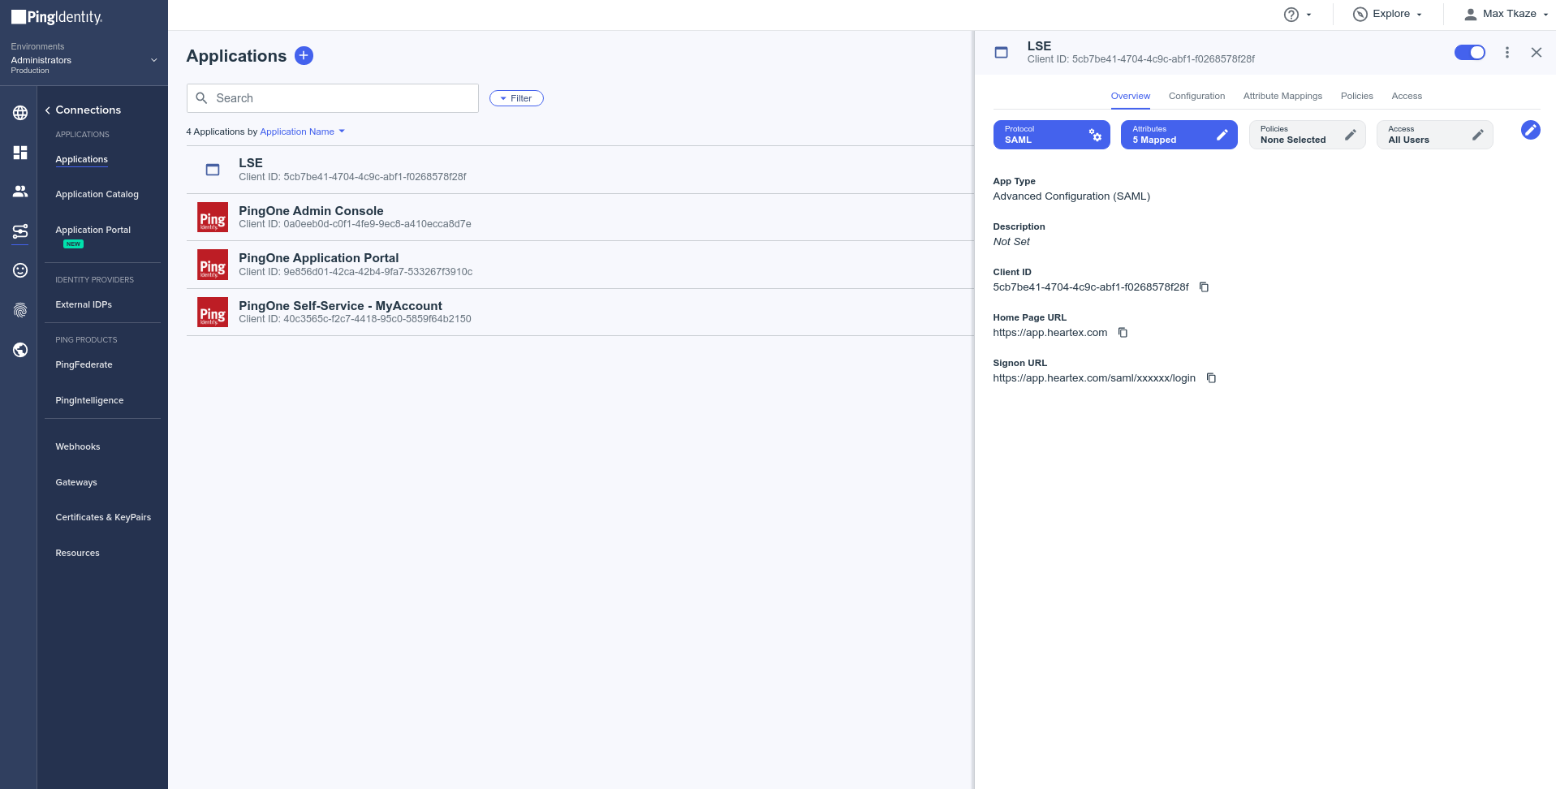
Task: Open the fingerprint icon in sidebar
Action: pos(20,310)
